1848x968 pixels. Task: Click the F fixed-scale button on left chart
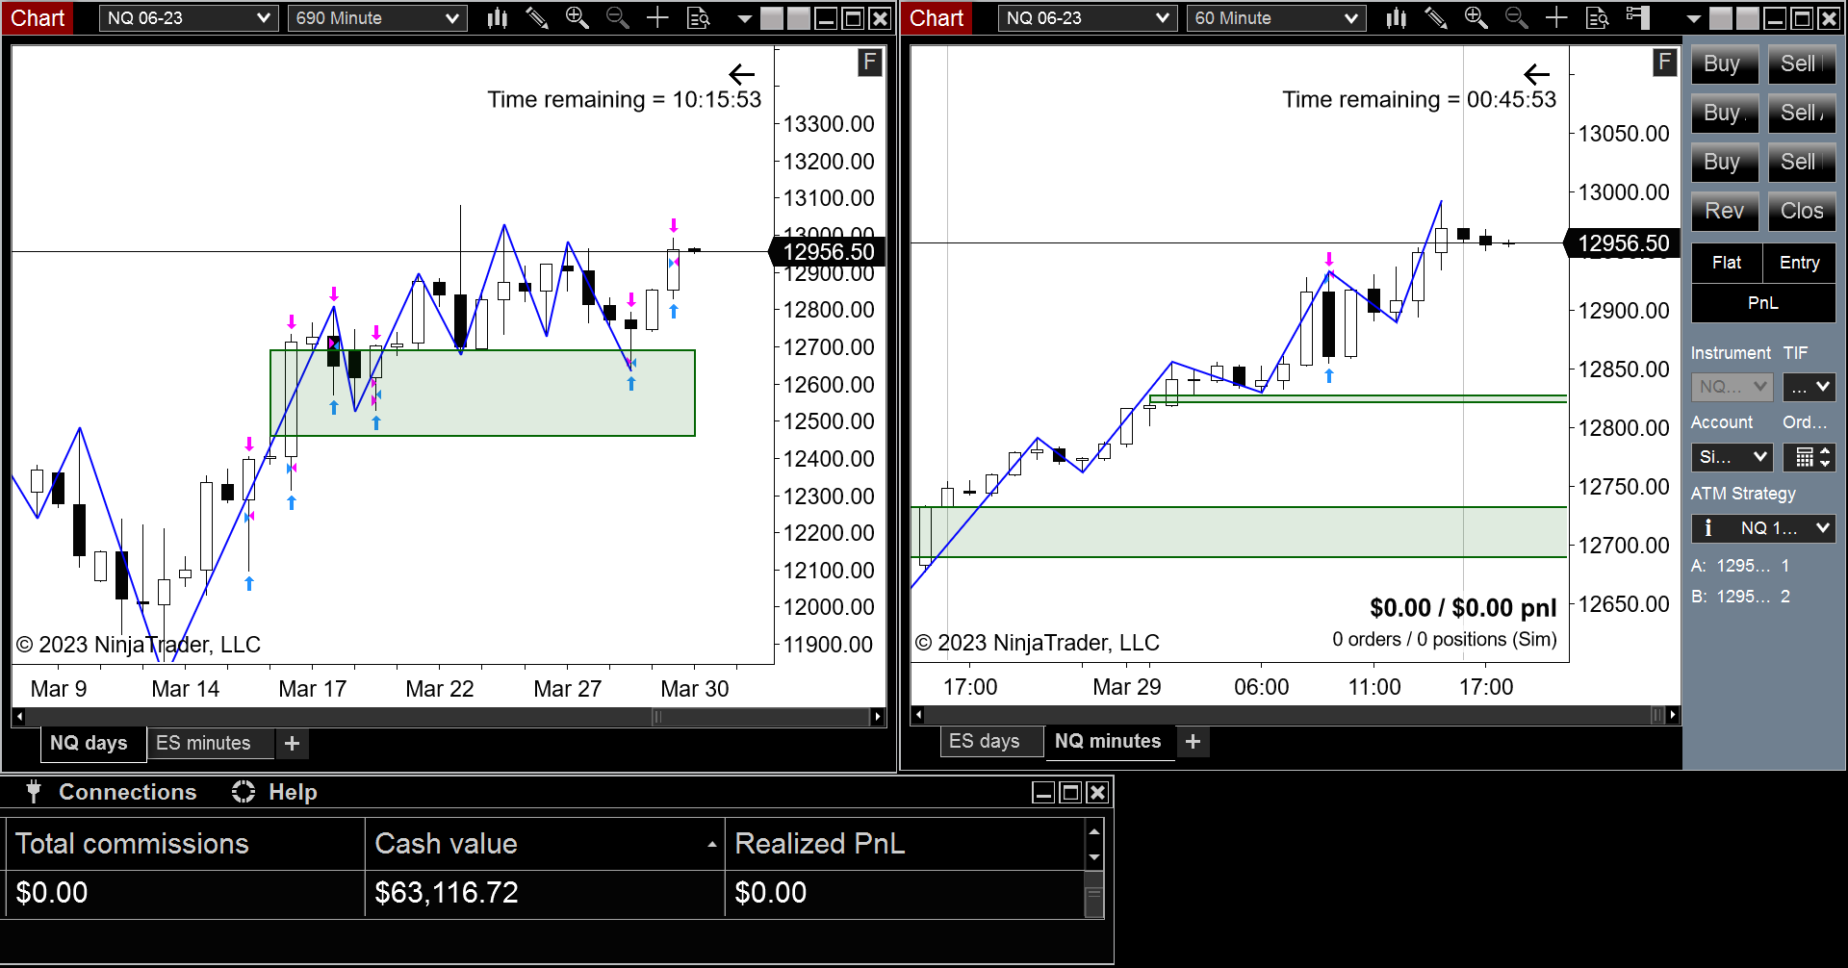[870, 64]
